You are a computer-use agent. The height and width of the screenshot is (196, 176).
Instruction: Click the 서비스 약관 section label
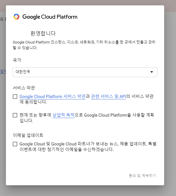24,88
